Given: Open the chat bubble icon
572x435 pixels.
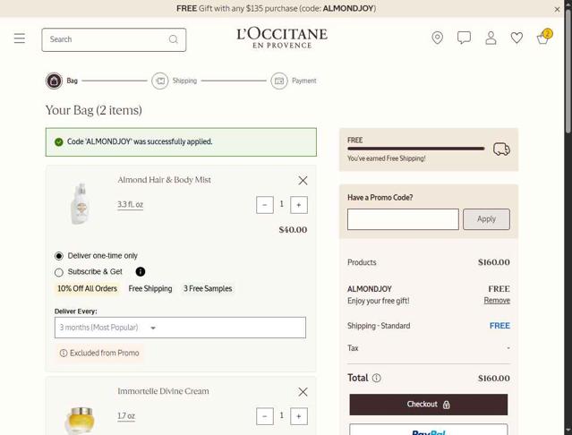Looking at the screenshot, I should click(464, 38).
